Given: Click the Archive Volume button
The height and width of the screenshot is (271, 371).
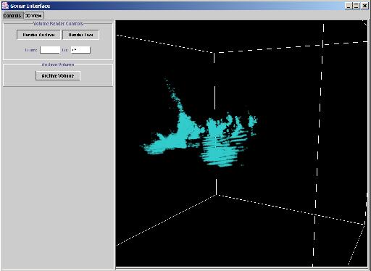Looking at the screenshot, I should [x=58, y=75].
